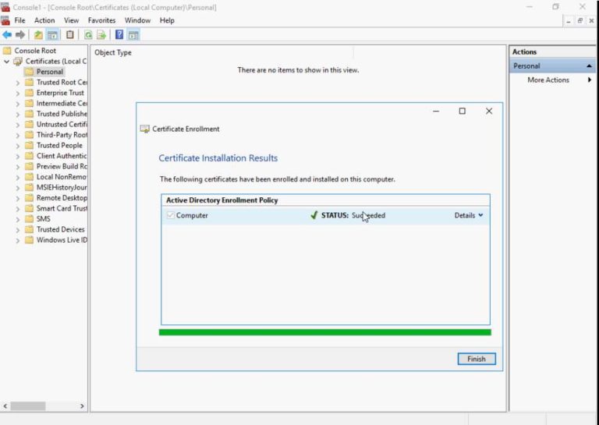Click the Back arrow in the toolbar
The width and height of the screenshot is (599, 425).
[7, 35]
